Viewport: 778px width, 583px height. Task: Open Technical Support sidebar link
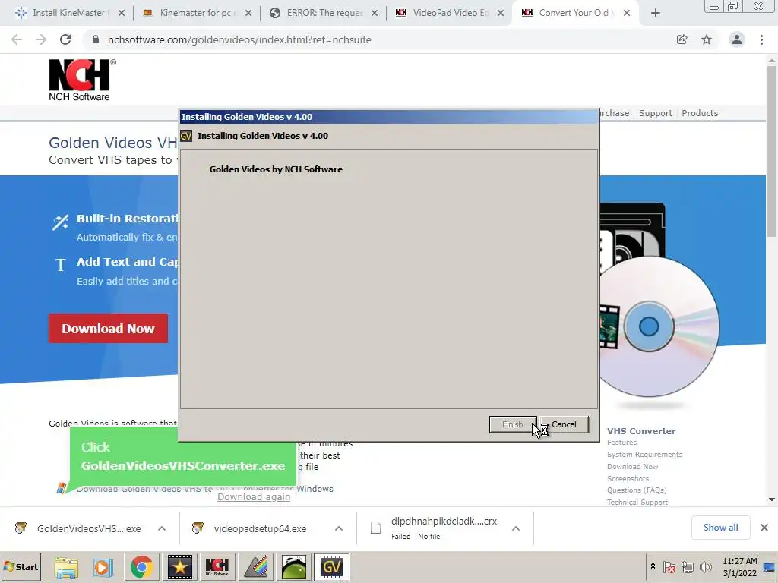pos(637,503)
